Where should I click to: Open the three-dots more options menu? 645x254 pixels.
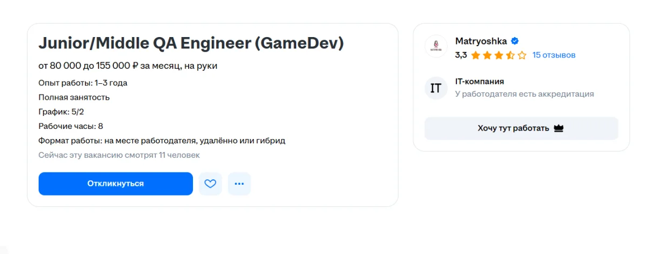pyautogui.click(x=239, y=184)
